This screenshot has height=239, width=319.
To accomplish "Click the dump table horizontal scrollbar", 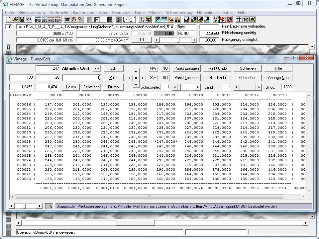I will click(149, 197).
